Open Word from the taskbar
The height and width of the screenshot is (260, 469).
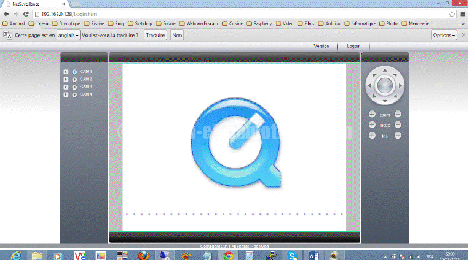point(313,256)
